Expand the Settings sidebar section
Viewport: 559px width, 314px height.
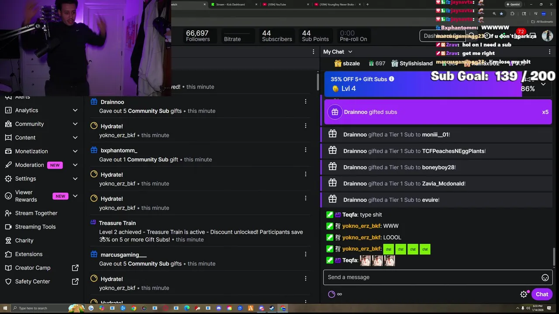(75, 179)
